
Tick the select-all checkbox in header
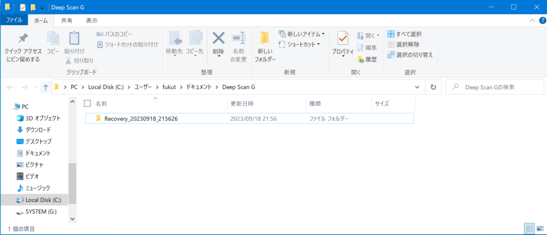coord(88,103)
